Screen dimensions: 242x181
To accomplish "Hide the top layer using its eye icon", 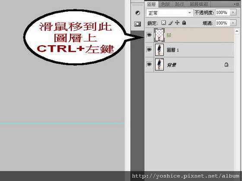I will (x=149, y=35).
